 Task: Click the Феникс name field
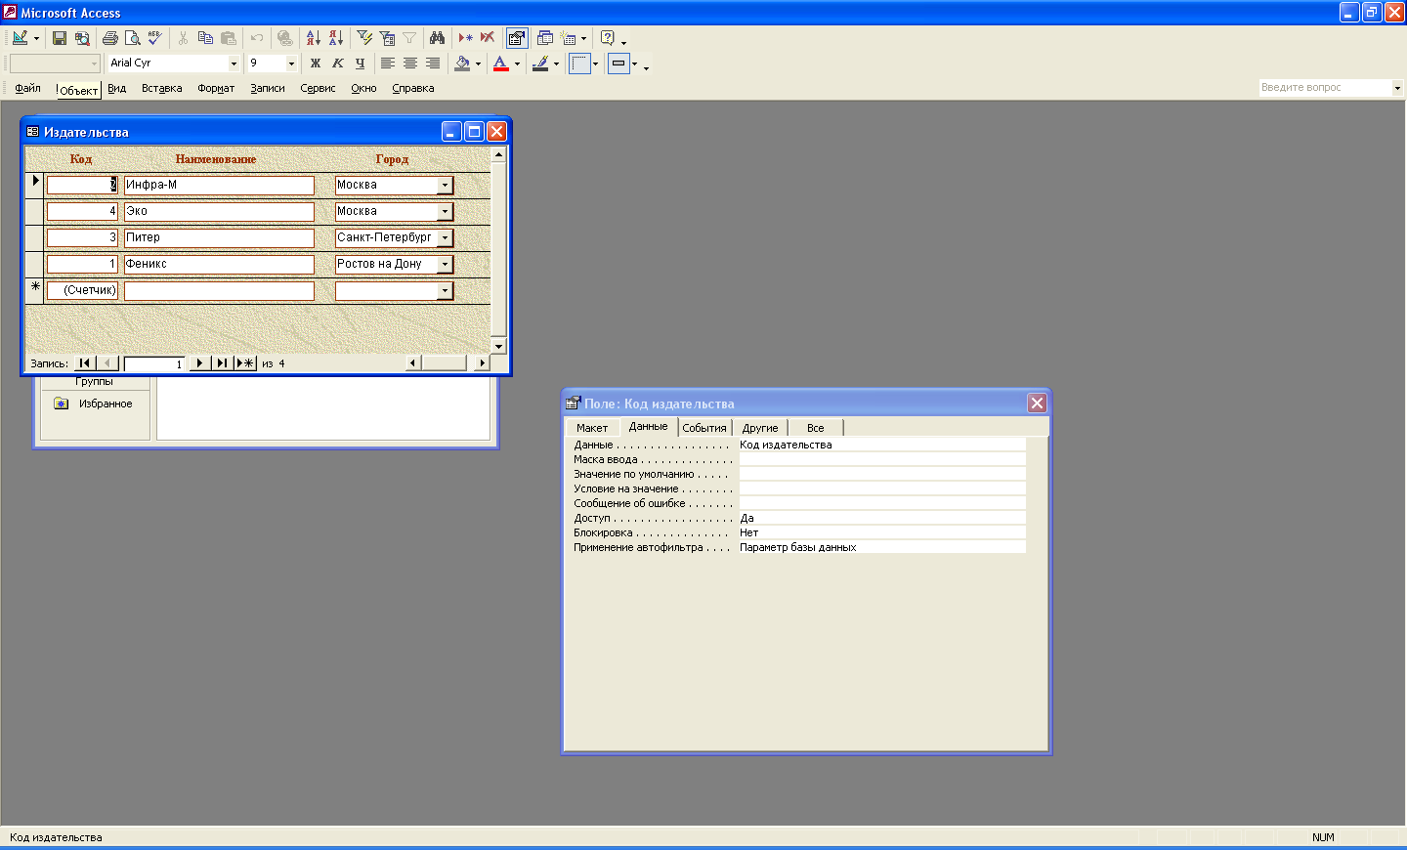219,264
